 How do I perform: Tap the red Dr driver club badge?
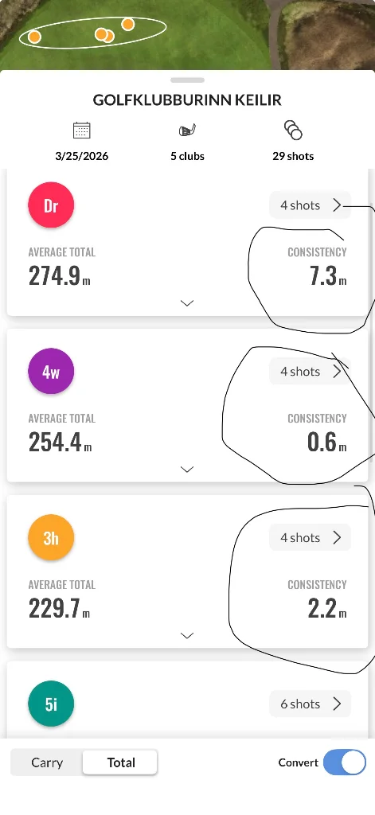point(51,205)
